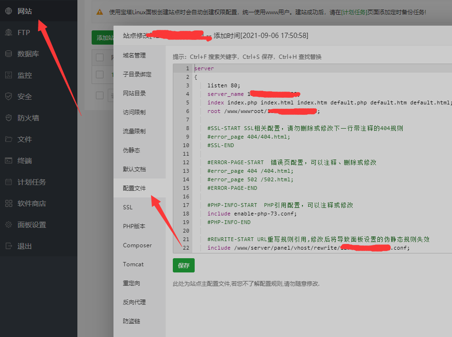Click the 文件 folder icon
Viewport: 452px width, 337px height.
point(9,139)
